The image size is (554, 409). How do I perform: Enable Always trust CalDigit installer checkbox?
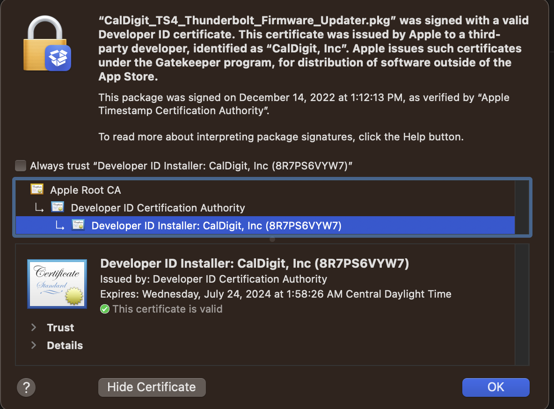click(21, 166)
